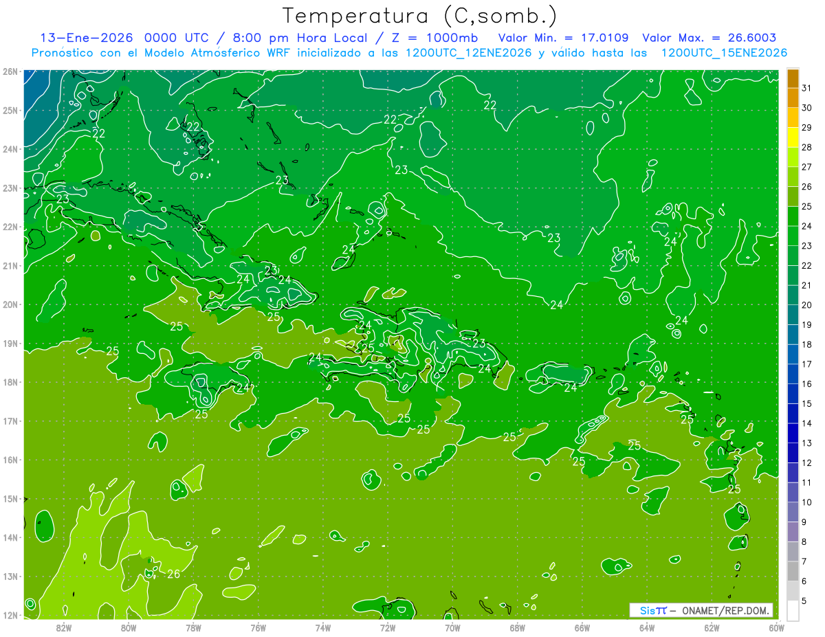Click the 64W longitude axis label
825x637 pixels.
click(647, 627)
